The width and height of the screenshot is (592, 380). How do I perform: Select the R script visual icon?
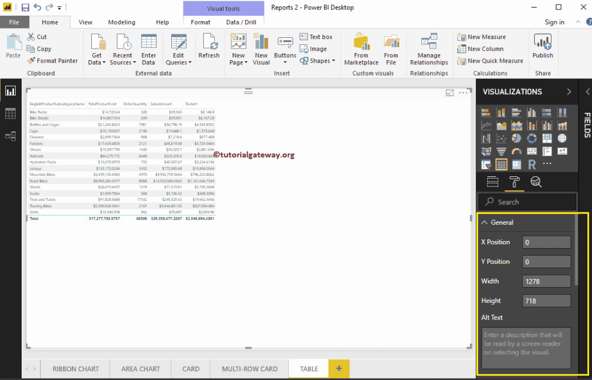(532, 163)
